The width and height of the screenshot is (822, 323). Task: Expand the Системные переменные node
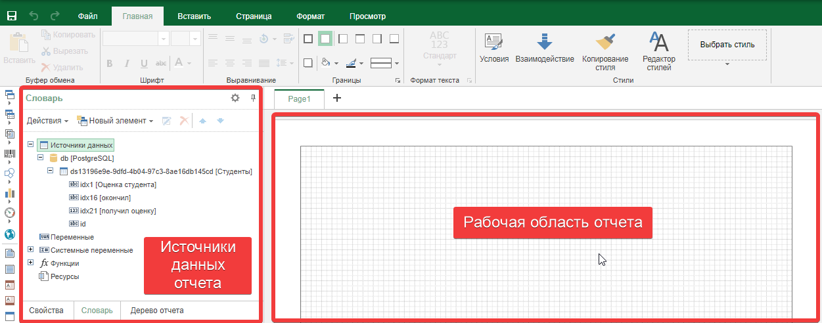point(30,250)
